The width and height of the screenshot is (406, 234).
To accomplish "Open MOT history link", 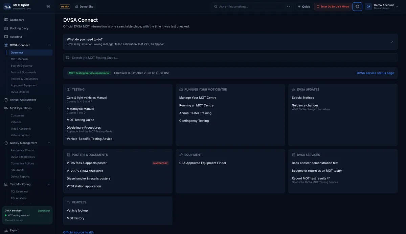I will coord(75,218).
